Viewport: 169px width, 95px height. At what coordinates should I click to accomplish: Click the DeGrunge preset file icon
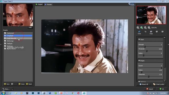tap(5, 41)
